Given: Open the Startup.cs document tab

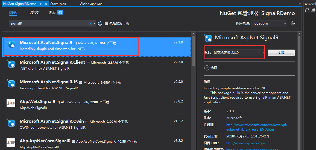Looking at the screenshot, I should [58, 4].
